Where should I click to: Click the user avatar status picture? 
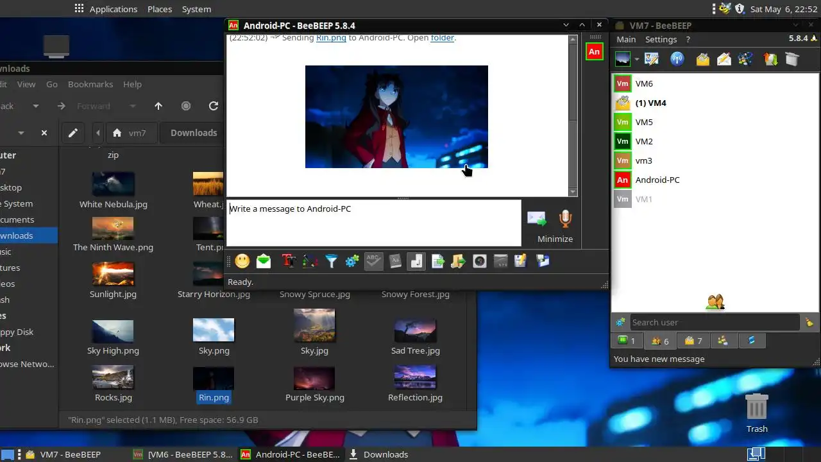click(x=623, y=60)
